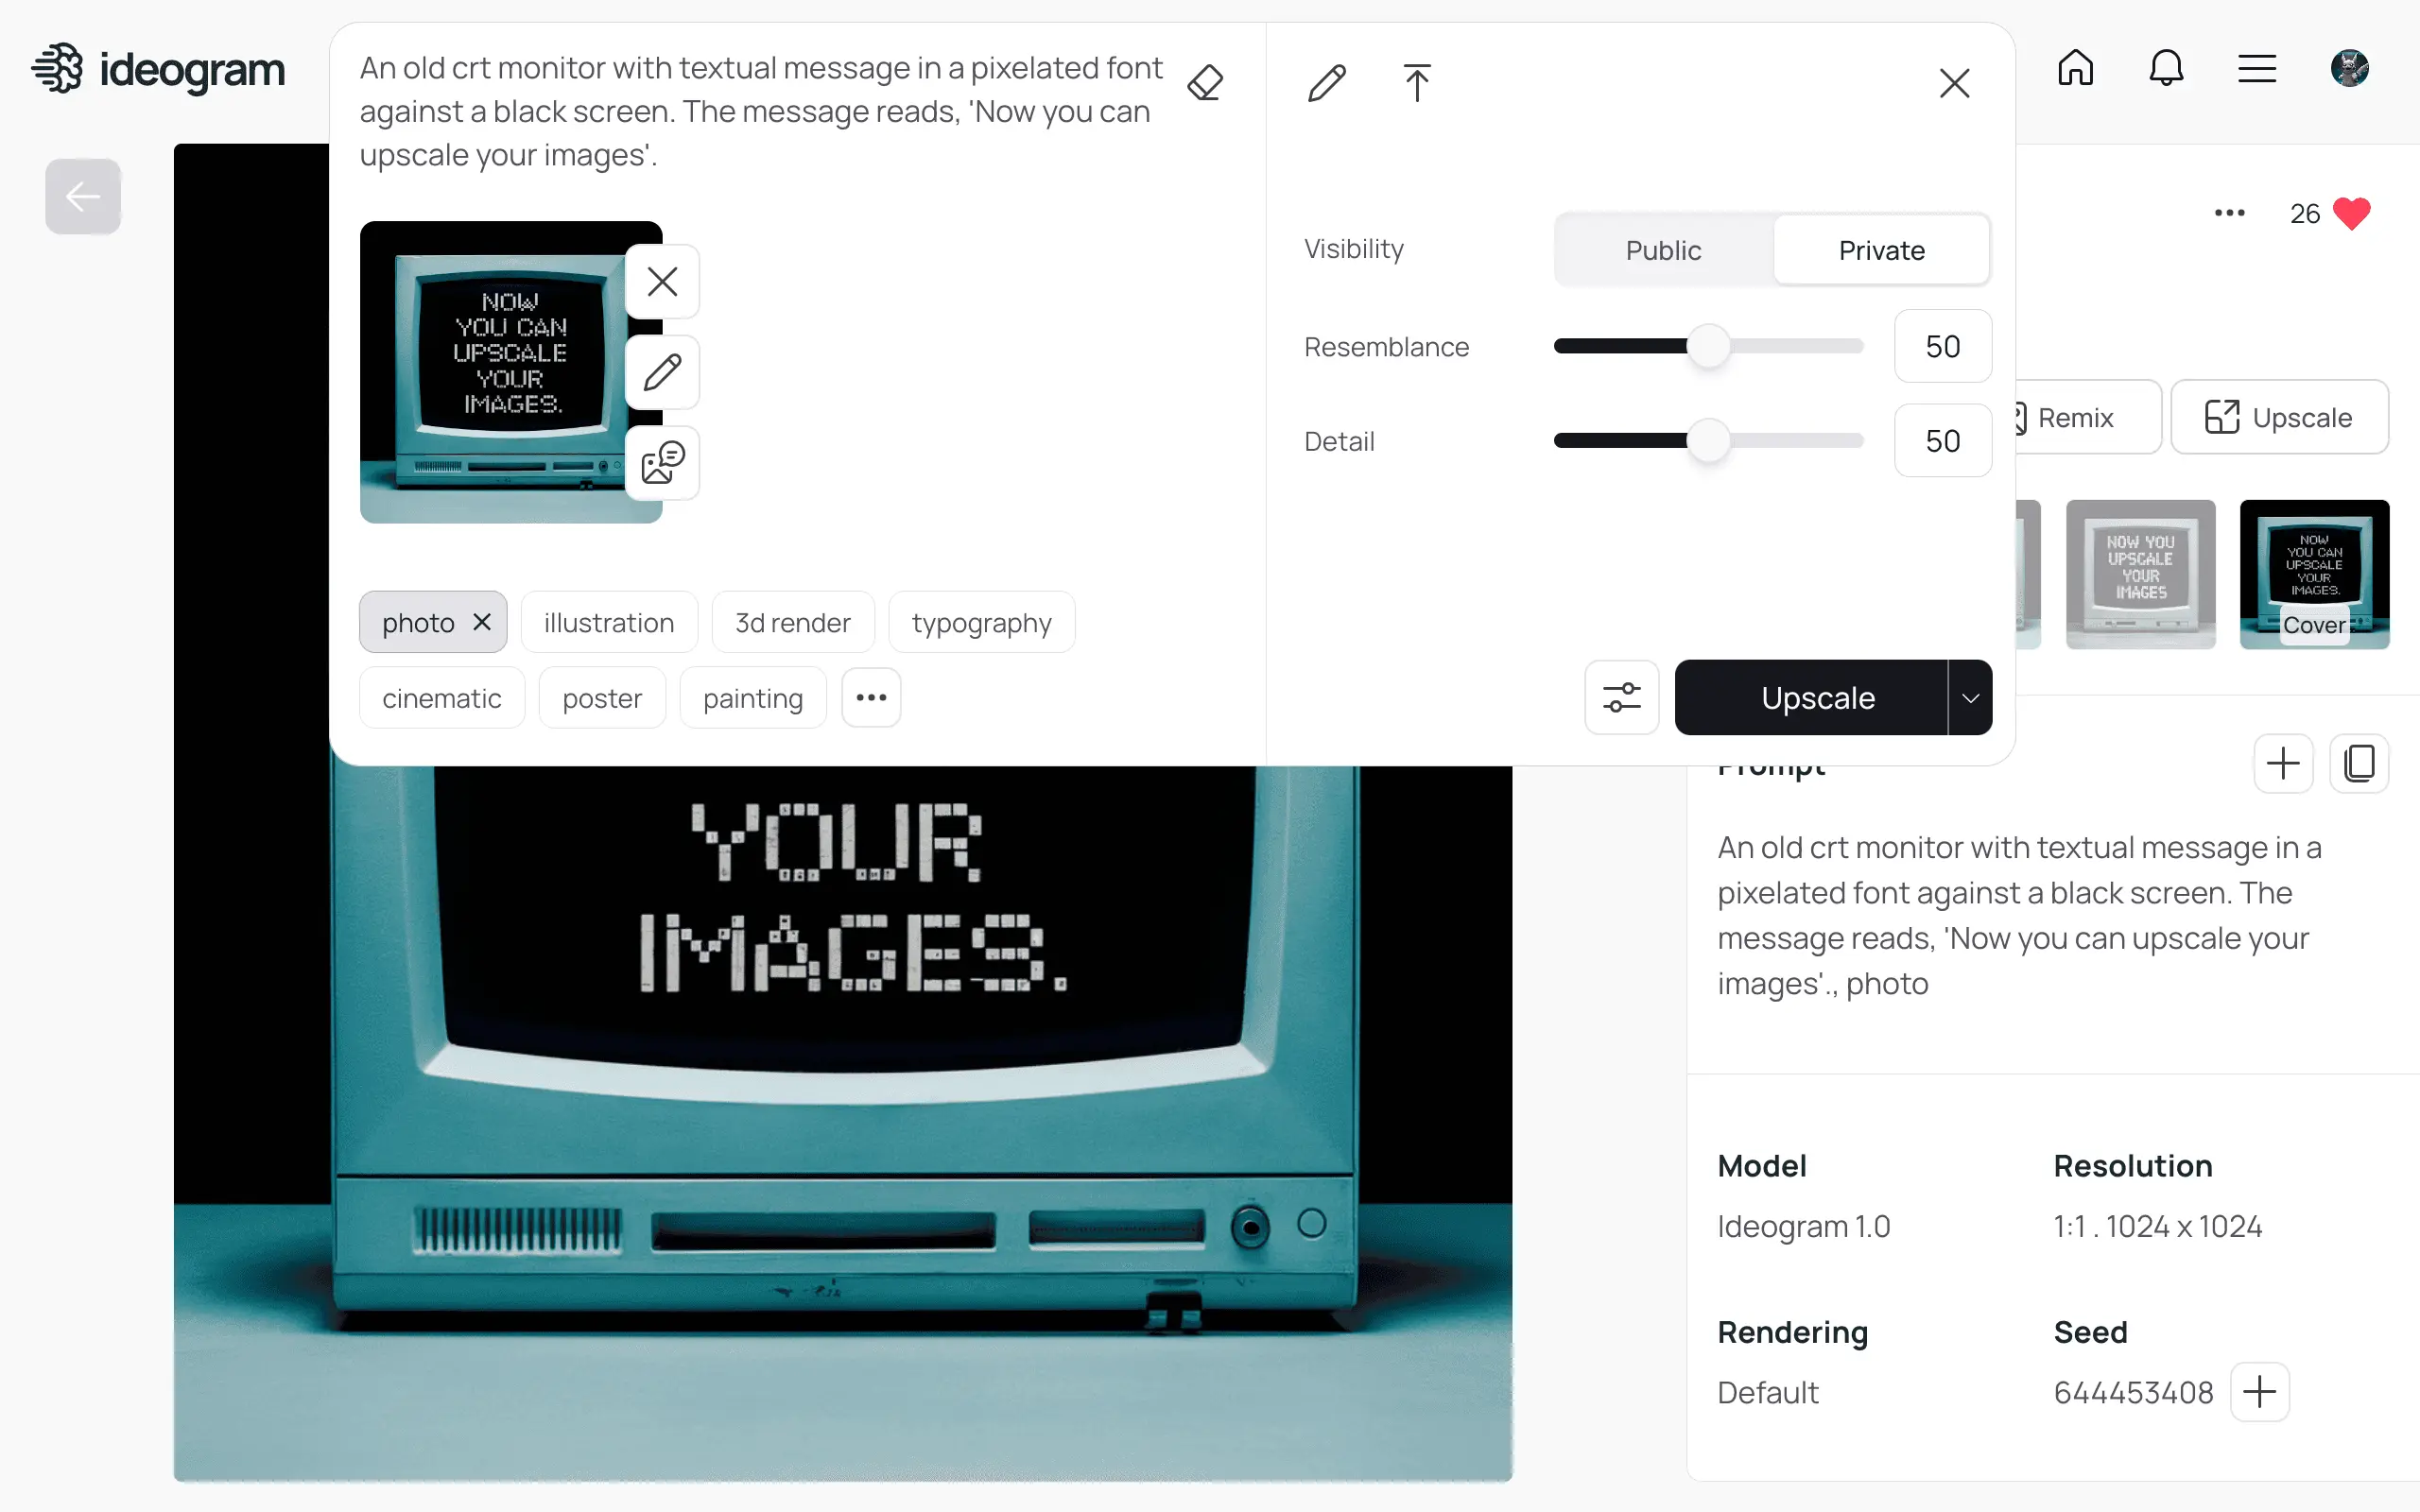Click the ideogram logo

tap(159, 69)
